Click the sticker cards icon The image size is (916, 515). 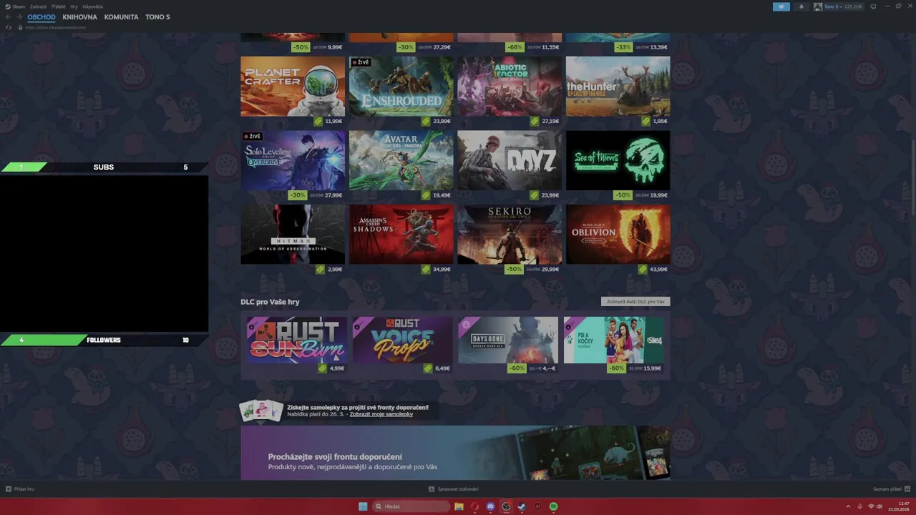point(260,410)
